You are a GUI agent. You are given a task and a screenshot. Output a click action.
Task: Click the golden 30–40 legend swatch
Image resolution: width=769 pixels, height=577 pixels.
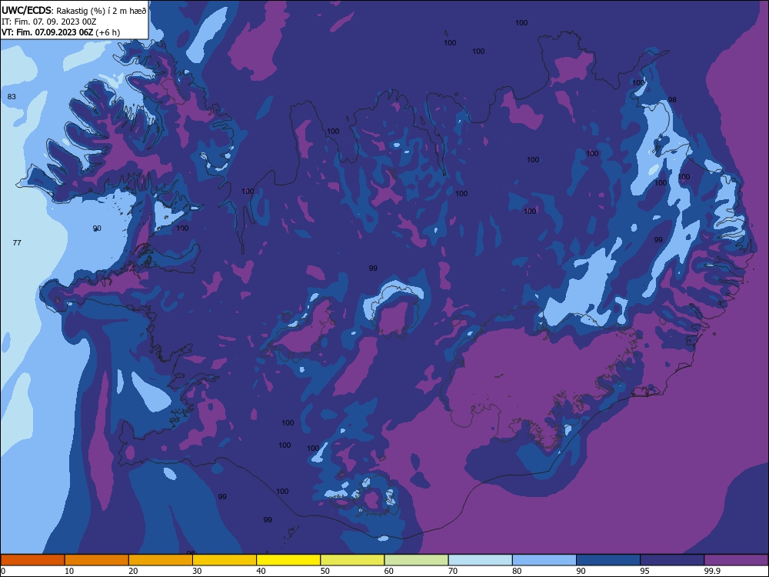click(x=225, y=560)
